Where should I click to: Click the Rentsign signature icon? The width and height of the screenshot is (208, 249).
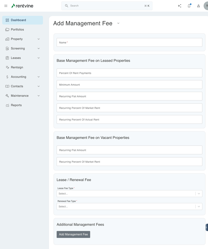click(7, 67)
